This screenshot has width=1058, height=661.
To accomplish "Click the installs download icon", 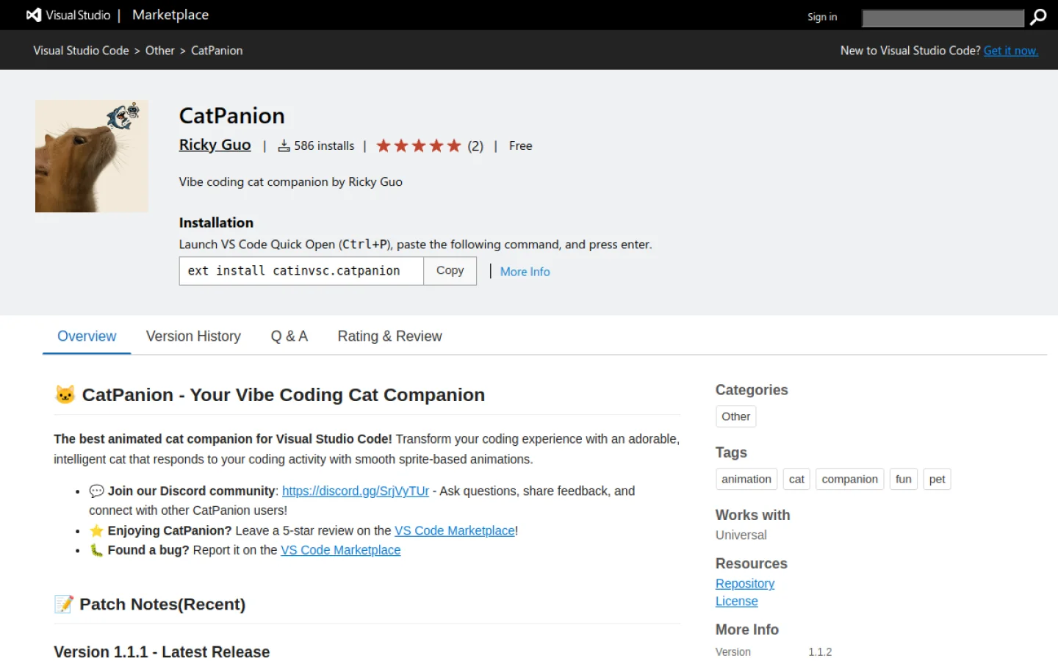I will pos(284,146).
